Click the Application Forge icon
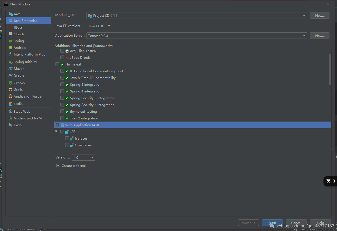Image resolution: width=337 pixels, height=231 pixels. [11, 96]
